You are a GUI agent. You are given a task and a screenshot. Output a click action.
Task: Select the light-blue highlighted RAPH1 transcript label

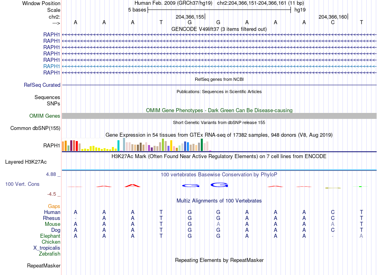[x=52, y=66]
